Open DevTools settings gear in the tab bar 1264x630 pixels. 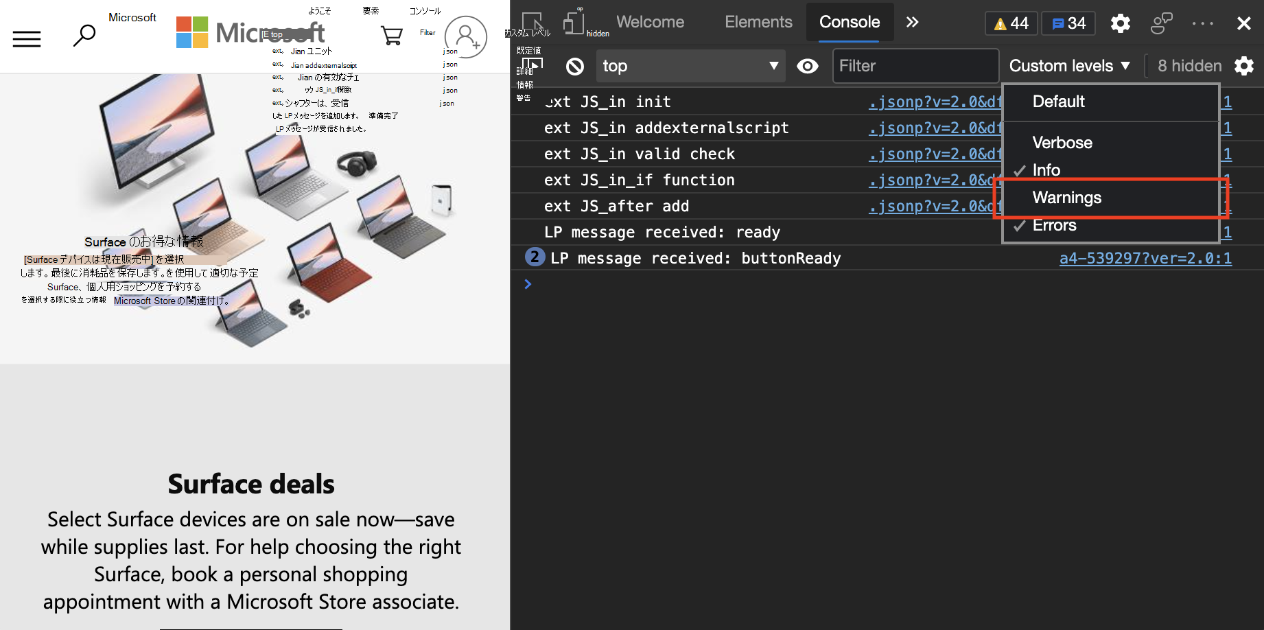point(1121,23)
